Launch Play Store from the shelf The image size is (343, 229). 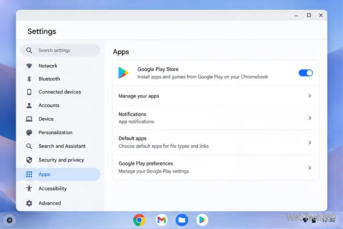tap(202, 220)
